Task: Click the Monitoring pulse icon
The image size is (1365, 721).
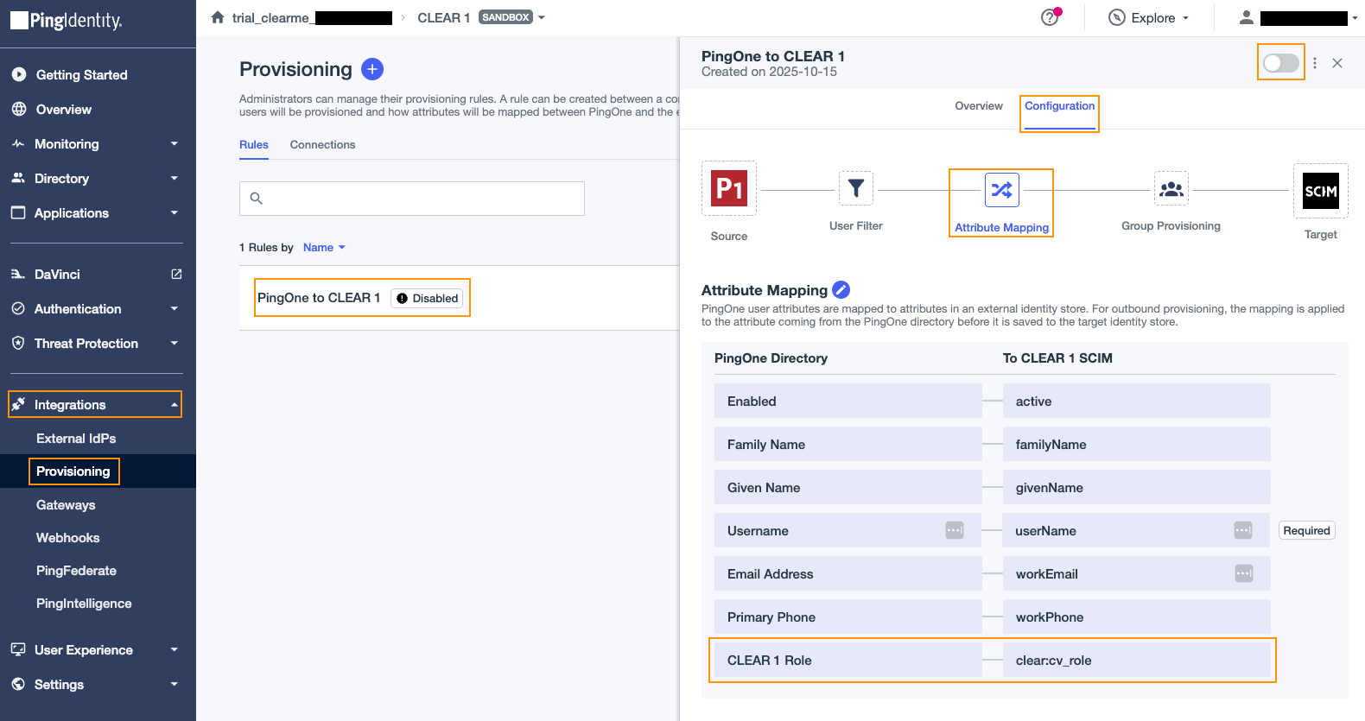Action: [x=18, y=144]
